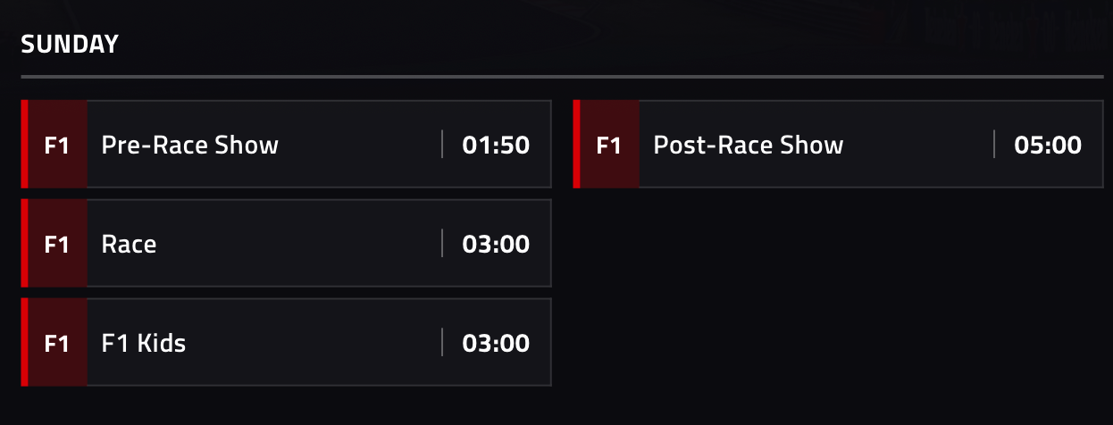This screenshot has height=425, width=1113.
Task: Click the F1 badge on the Race row
Action: point(57,244)
